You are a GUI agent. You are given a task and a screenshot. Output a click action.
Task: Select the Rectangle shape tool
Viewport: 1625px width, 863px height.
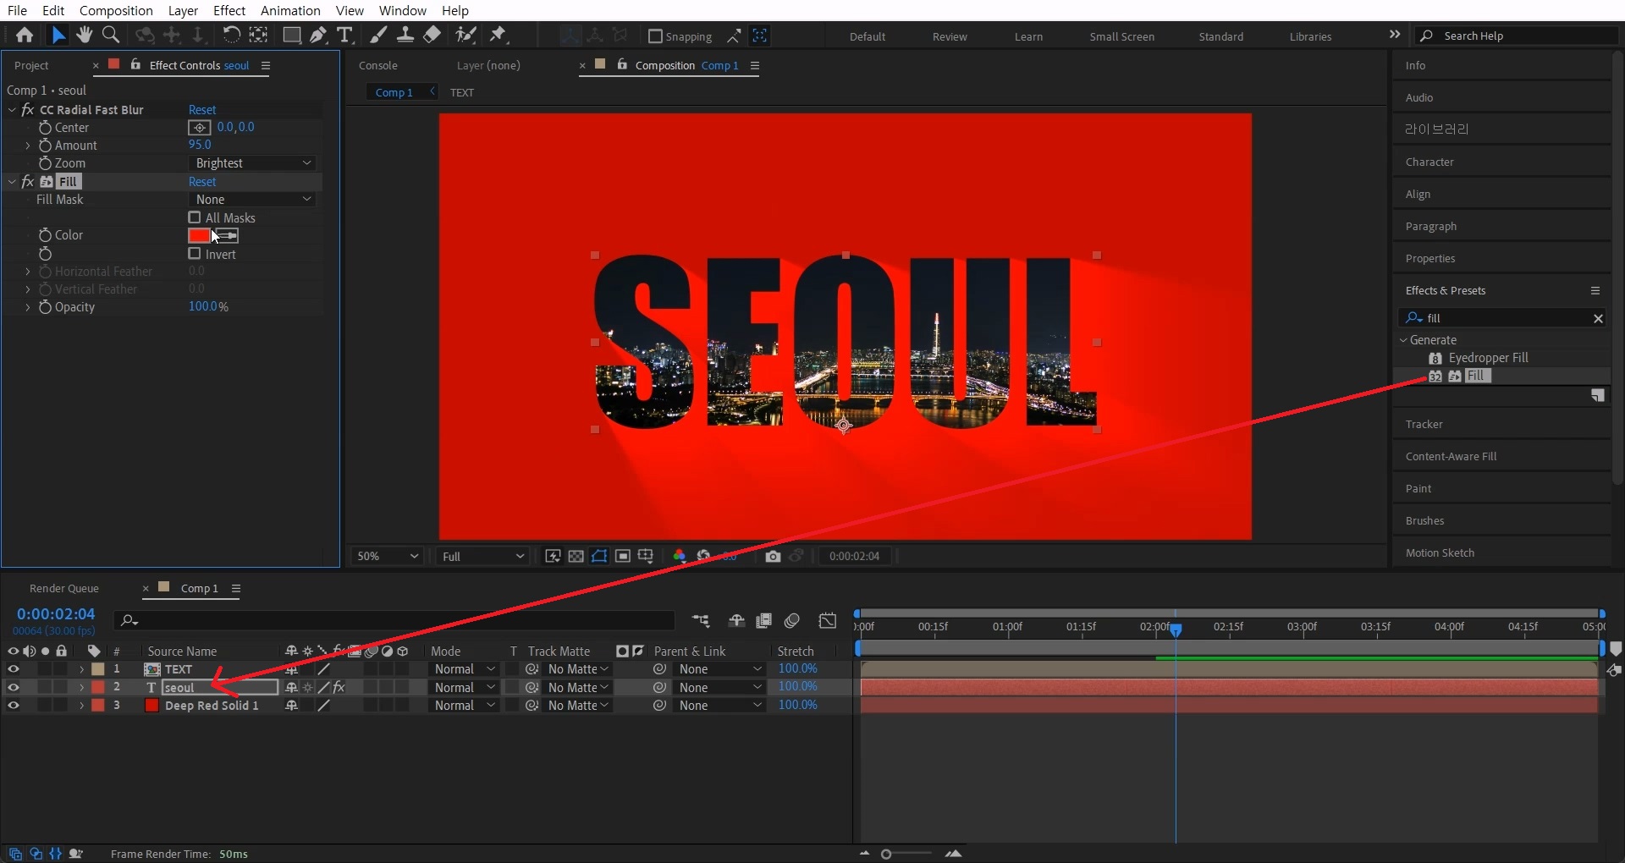click(x=291, y=35)
